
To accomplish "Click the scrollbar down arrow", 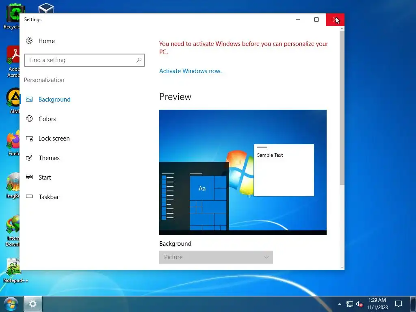I will (342, 267).
